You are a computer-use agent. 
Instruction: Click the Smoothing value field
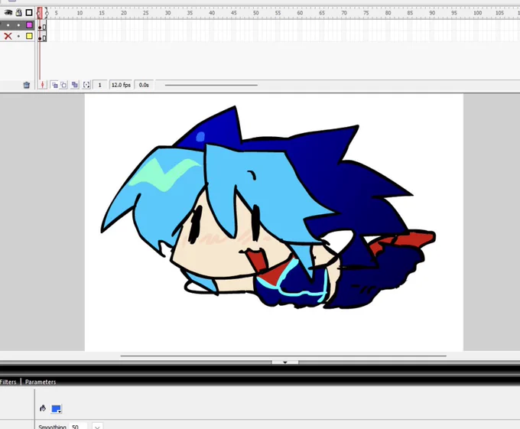point(77,426)
